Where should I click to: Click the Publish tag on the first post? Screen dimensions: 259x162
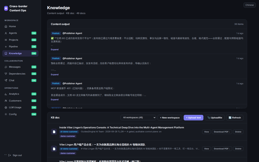[x=56, y=33]
